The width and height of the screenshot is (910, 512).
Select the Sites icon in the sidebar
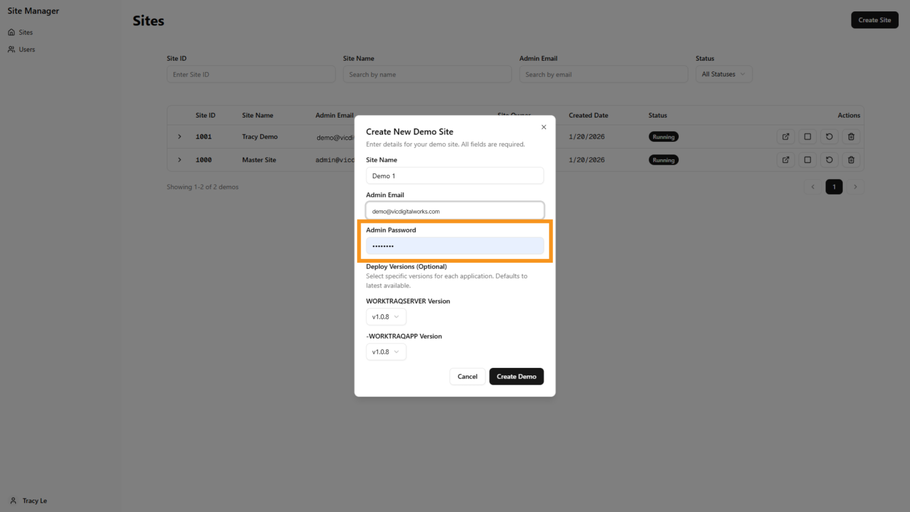(x=12, y=32)
